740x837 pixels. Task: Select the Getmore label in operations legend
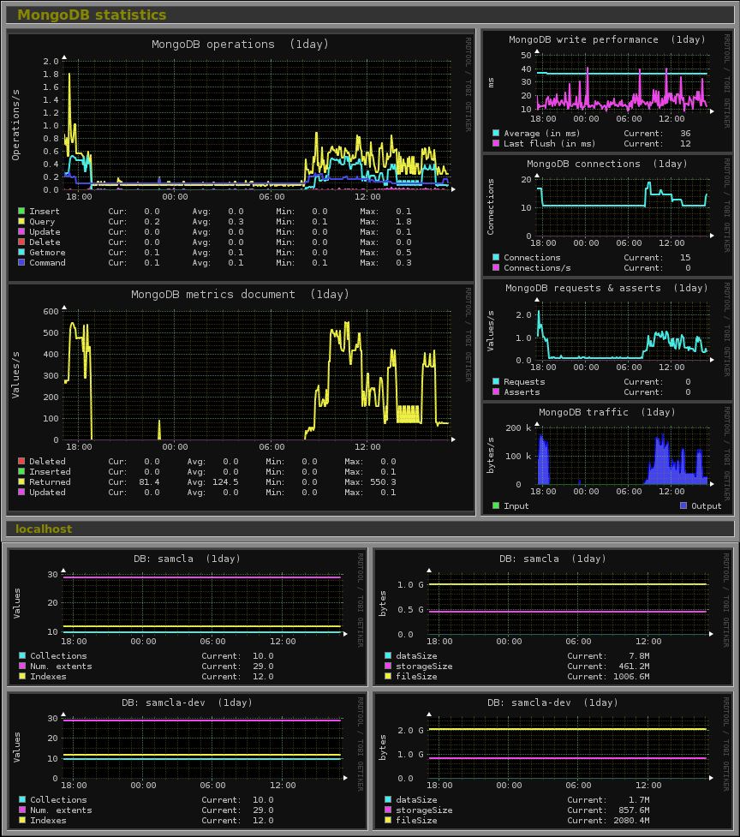tap(47, 253)
